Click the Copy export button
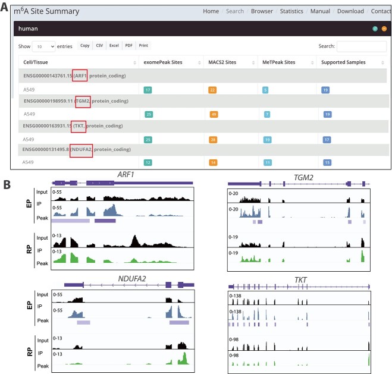The height and width of the screenshot is (374, 392). tap(84, 45)
